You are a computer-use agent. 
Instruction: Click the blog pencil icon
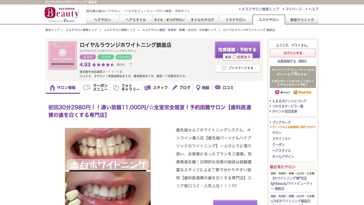pyautogui.click(x=175, y=88)
